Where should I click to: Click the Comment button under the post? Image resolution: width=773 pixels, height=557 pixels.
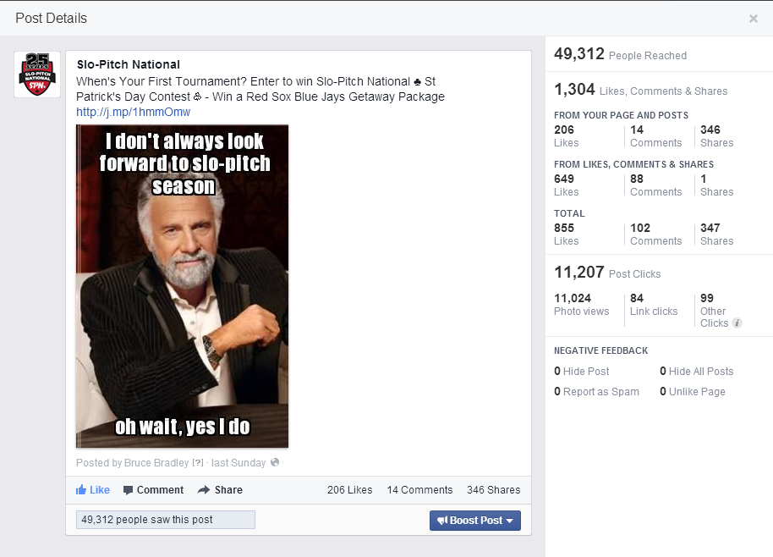[x=153, y=490]
